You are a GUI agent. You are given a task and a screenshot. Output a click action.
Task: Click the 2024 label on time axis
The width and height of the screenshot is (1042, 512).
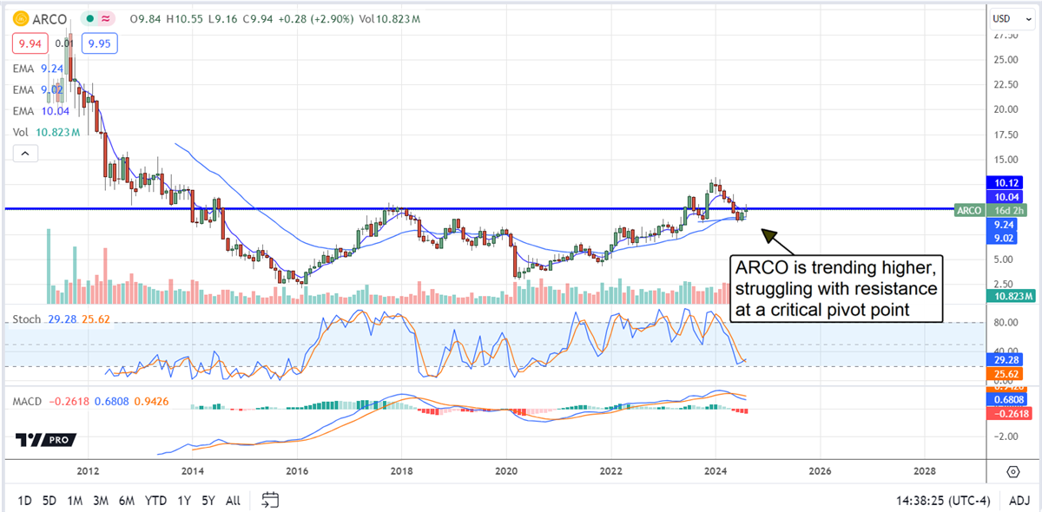point(716,472)
